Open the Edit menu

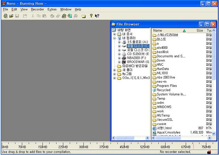pyautogui.click(x=14, y=9)
